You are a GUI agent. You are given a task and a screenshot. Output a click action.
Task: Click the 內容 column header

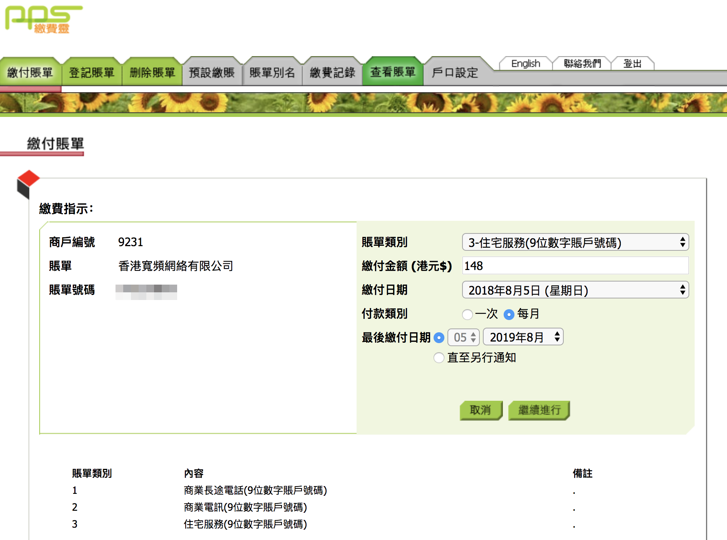click(194, 473)
